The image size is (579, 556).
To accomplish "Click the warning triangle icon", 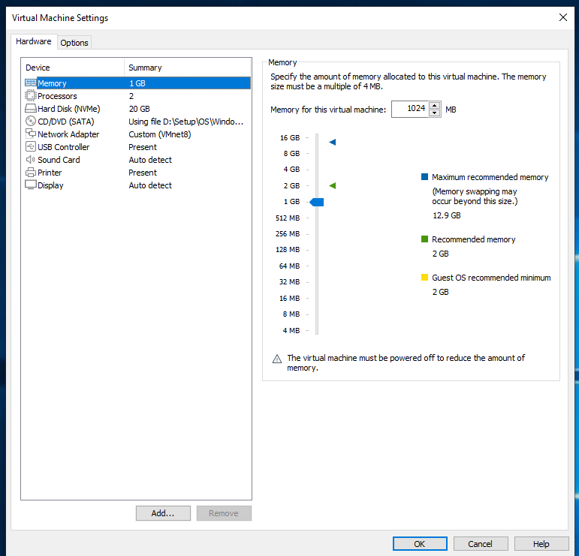I will 277,359.
